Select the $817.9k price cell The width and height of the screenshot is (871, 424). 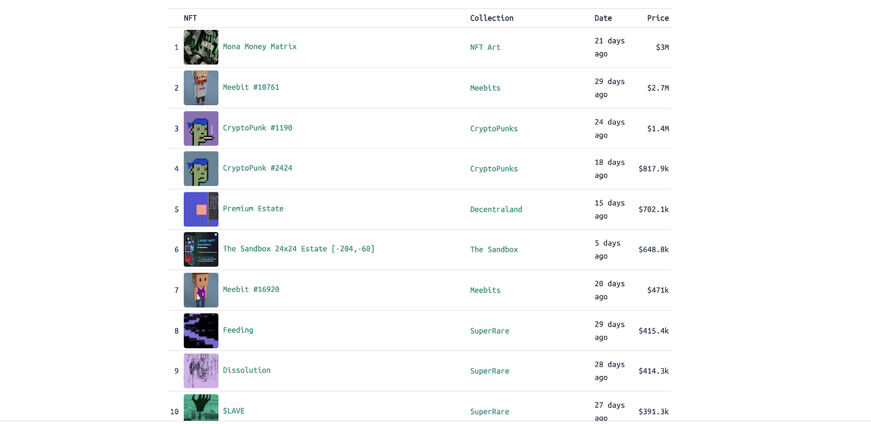pos(654,169)
